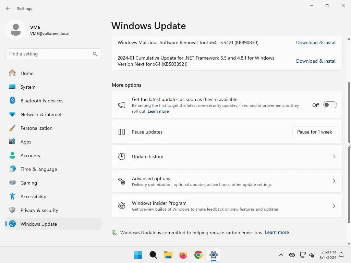Open Learn more link about carbon emissions
The width and height of the screenshot is (351, 263).
point(277,233)
